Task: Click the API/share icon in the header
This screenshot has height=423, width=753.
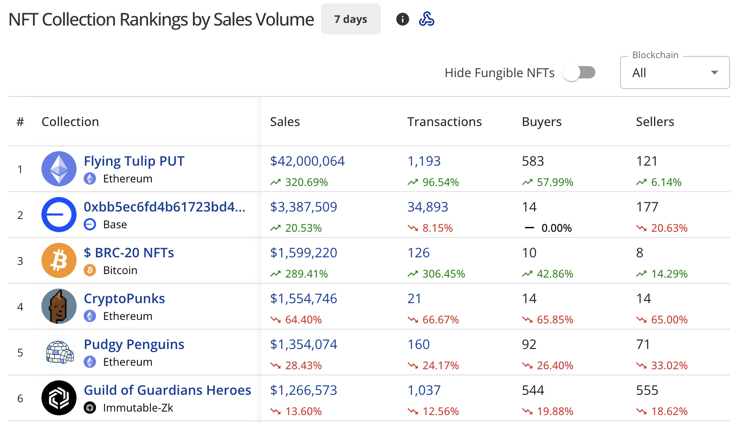Action: click(x=426, y=19)
